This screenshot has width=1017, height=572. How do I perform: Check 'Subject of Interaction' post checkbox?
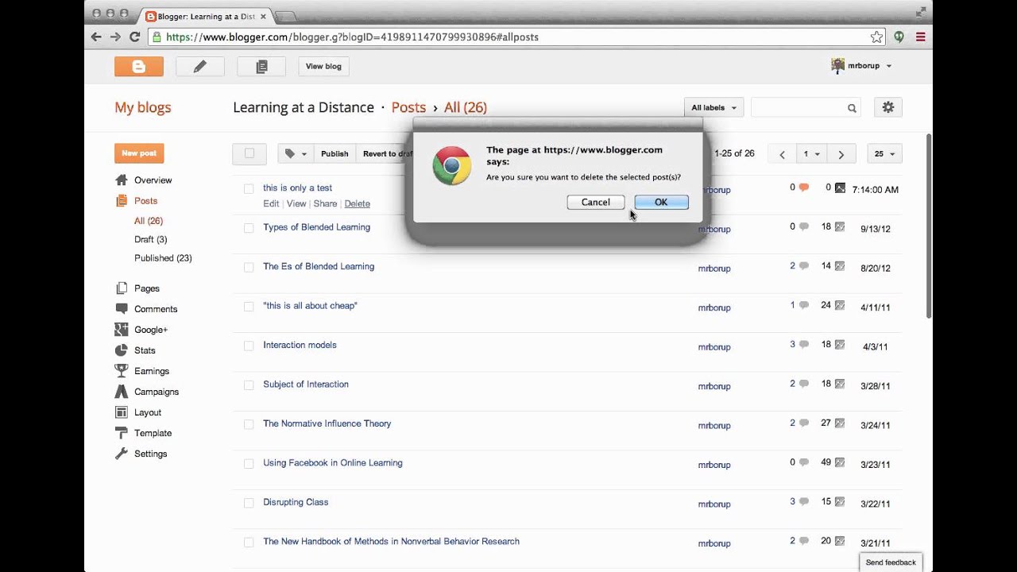[x=249, y=385]
